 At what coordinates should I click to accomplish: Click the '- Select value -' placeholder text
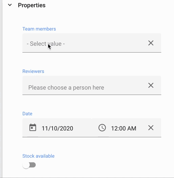point(46,44)
